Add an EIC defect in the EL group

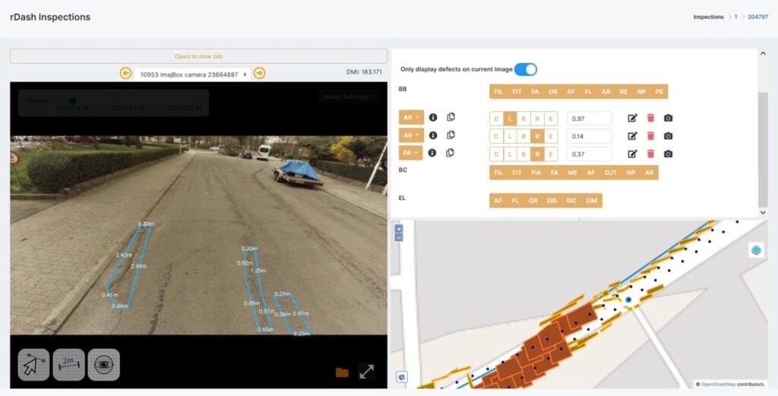(571, 201)
